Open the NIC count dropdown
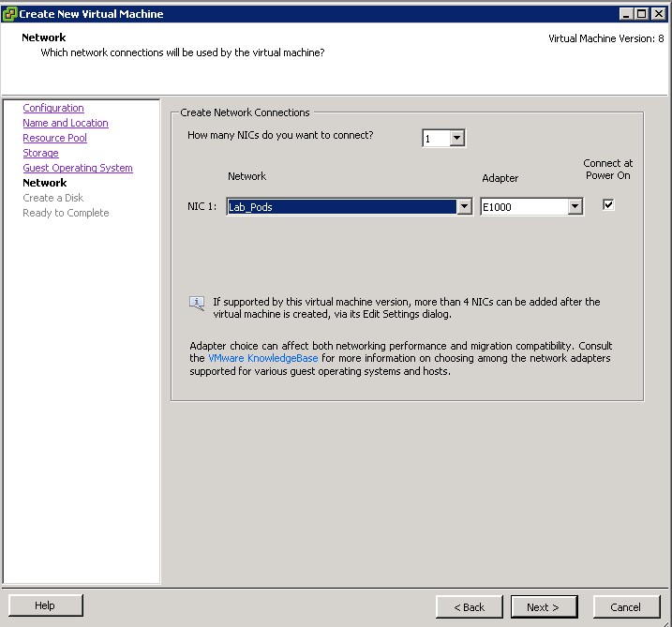This screenshot has width=672, height=627. (x=456, y=139)
